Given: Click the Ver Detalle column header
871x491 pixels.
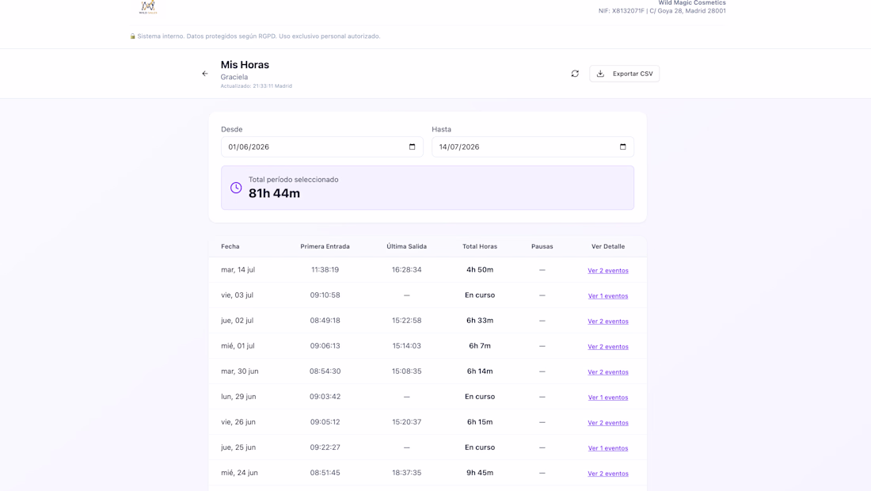Looking at the screenshot, I should point(607,246).
